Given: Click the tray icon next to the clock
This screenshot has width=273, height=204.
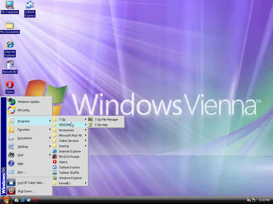Looking at the screenshot, I should pyautogui.click(x=254, y=200).
